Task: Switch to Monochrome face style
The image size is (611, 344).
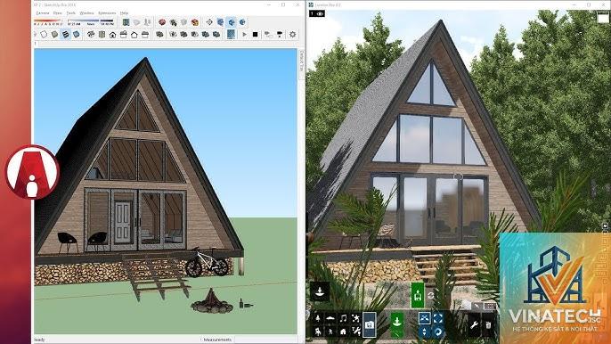Action: (x=77, y=35)
